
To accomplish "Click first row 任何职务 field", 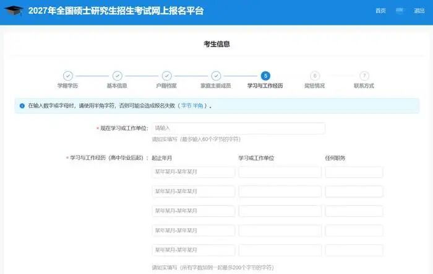I will (354, 172).
